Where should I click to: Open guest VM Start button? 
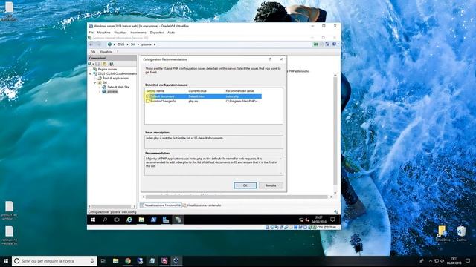(x=93, y=220)
